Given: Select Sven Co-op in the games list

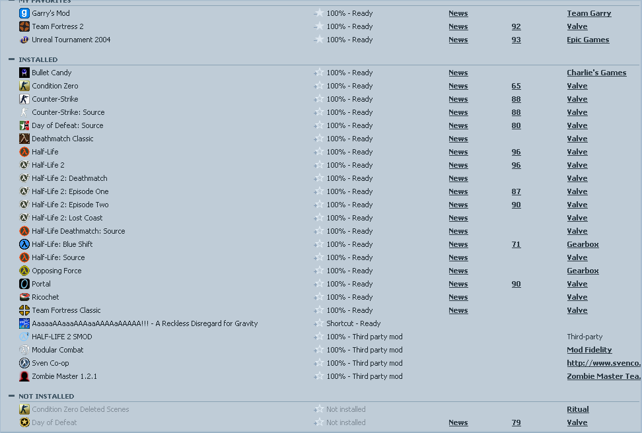Looking at the screenshot, I should 50,363.
